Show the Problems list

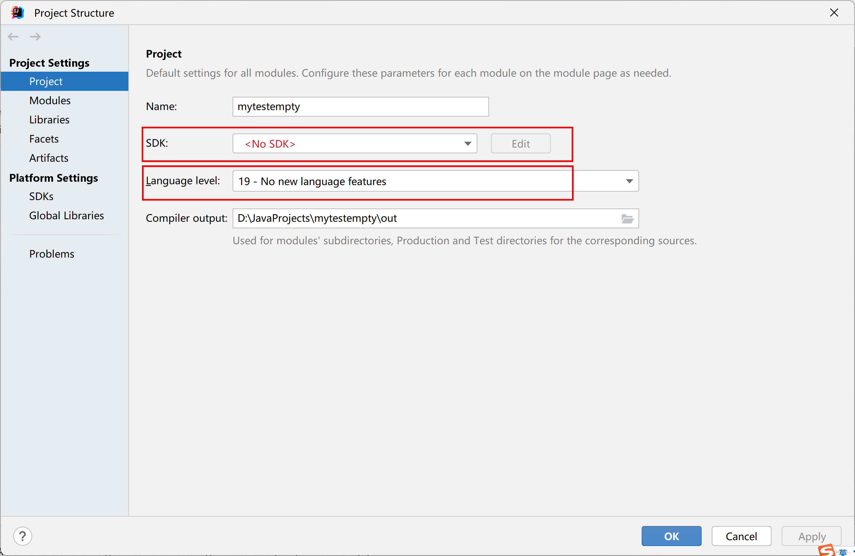[x=52, y=254]
